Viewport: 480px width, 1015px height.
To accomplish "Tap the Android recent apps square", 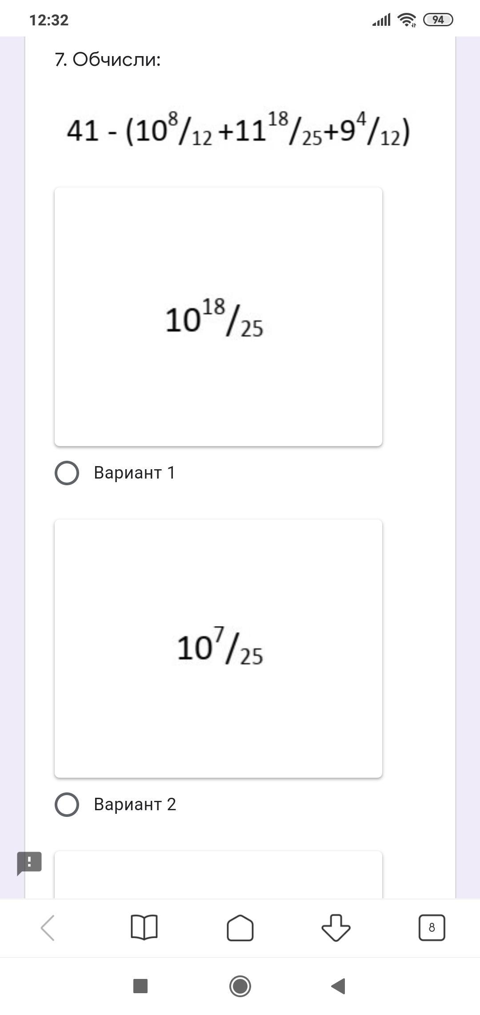I will [140, 986].
